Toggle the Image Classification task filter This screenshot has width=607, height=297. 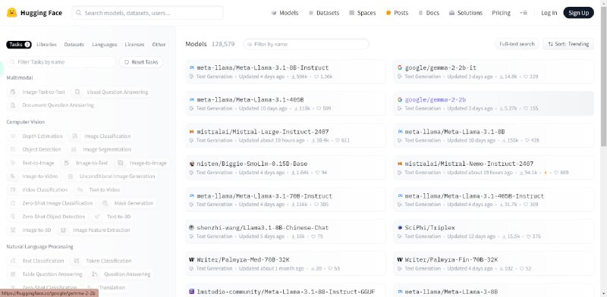click(102, 136)
